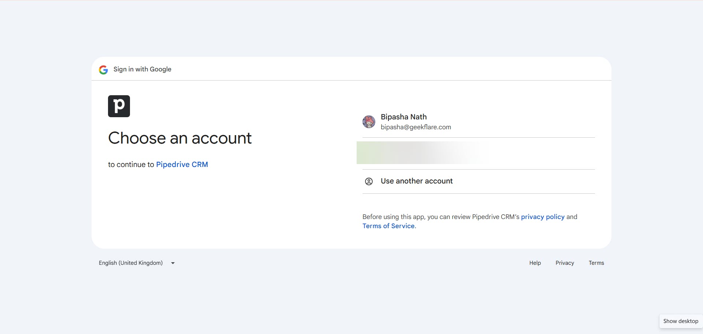
Task: Open the Terms footer link
Action: (596, 263)
